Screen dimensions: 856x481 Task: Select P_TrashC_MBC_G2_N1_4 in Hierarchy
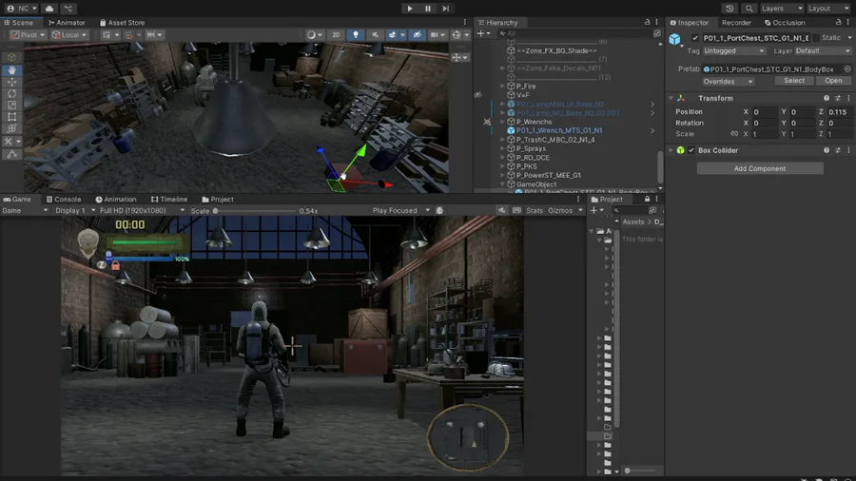(555, 140)
